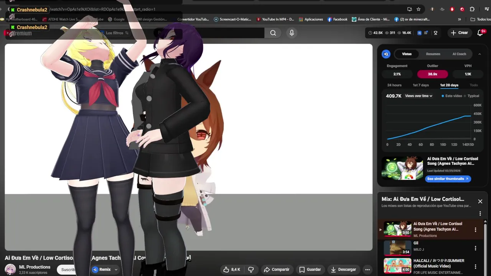Dislike the video
This screenshot has width=491, height=276.
[x=251, y=269]
